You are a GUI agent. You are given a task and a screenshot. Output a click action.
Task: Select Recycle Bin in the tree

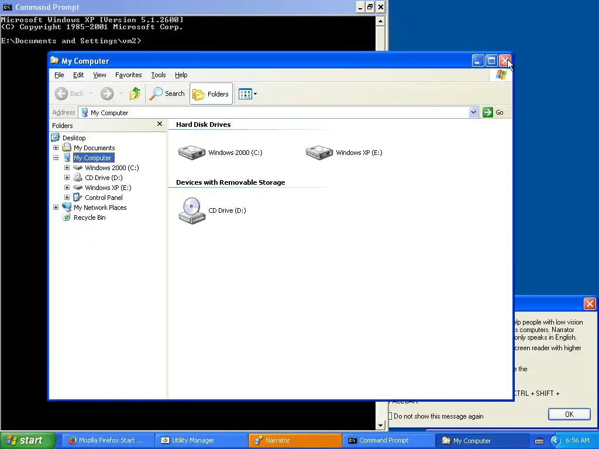(89, 217)
